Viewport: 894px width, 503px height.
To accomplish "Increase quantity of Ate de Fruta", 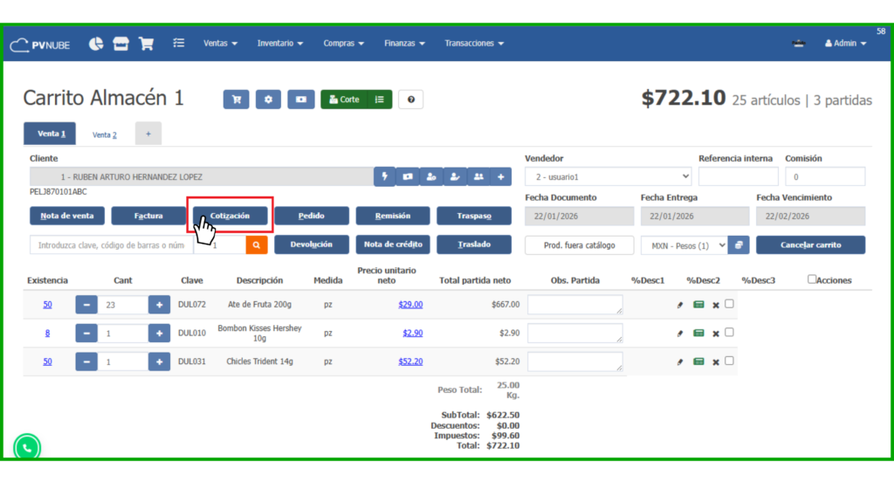I will point(159,305).
